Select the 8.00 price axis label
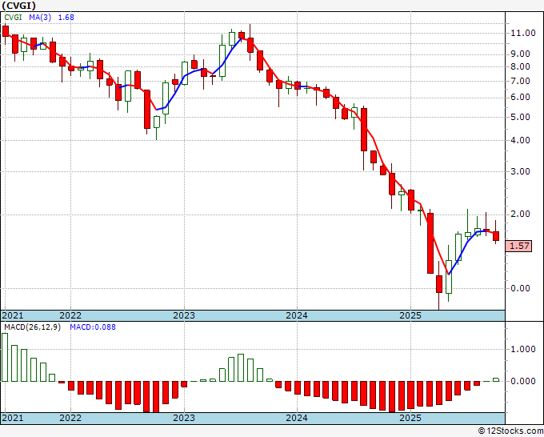544x437 pixels. coord(520,66)
